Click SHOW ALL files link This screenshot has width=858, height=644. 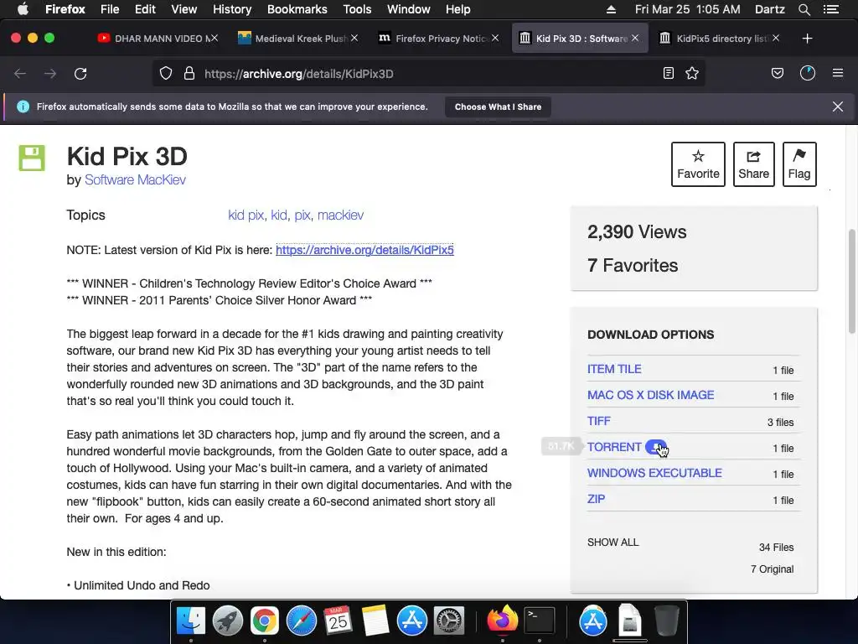click(612, 543)
